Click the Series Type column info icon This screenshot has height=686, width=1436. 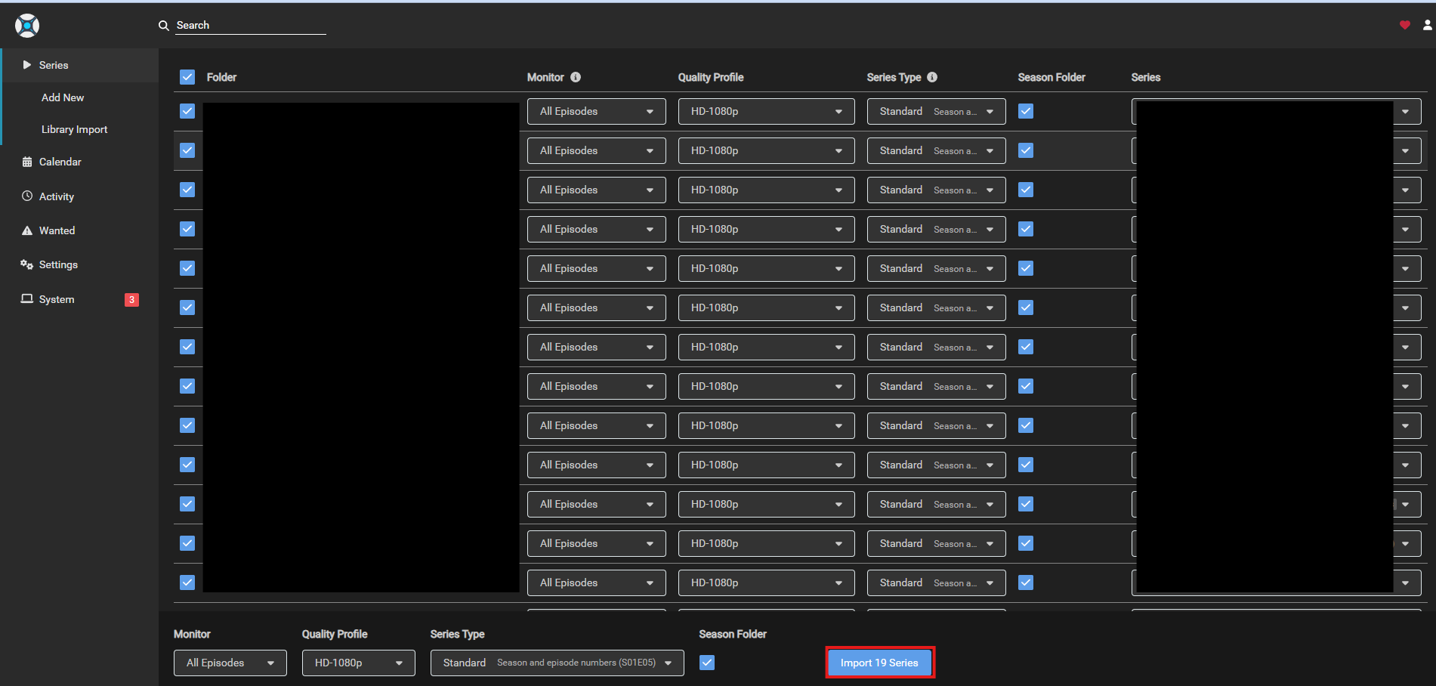(932, 77)
